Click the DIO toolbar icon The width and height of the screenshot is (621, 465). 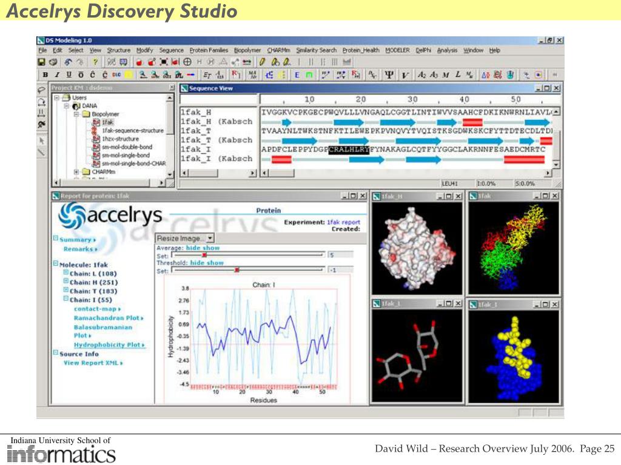click(116, 74)
